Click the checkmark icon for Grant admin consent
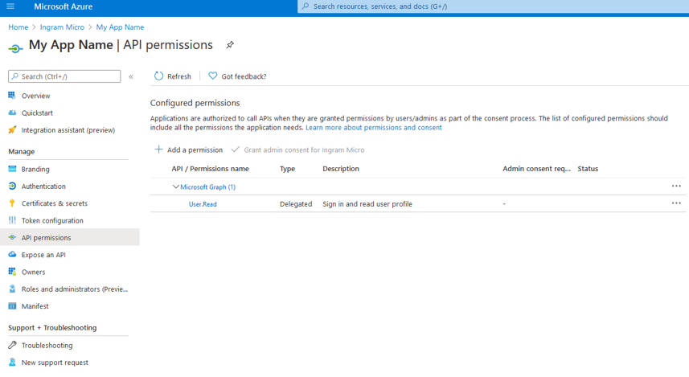 click(236, 150)
